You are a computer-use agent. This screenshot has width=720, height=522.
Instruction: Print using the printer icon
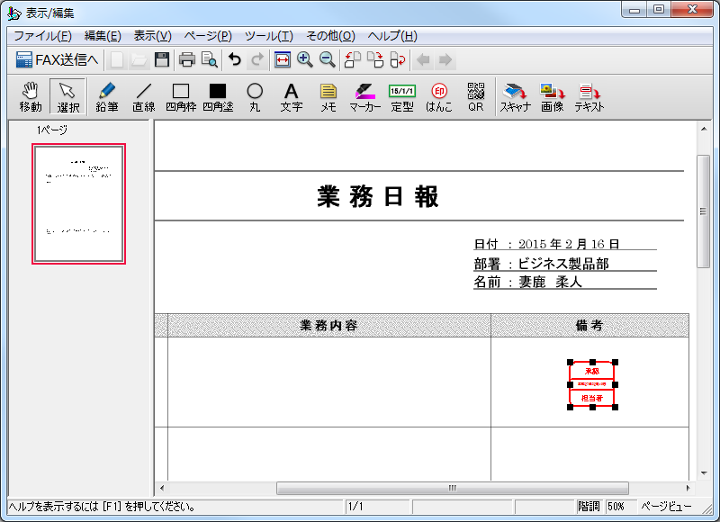(187, 59)
